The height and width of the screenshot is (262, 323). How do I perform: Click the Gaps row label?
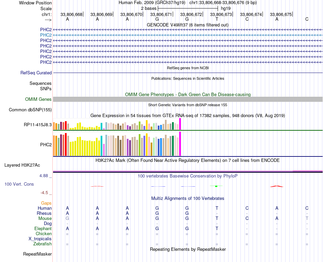point(46,203)
